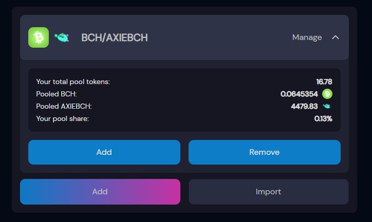Click small BCH icon beside pooled amount
This screenshot has height=222, width=372.
click(x=327, y=94)
